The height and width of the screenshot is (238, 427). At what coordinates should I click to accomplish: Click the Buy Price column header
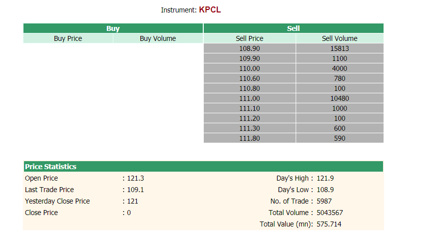click(x=68, y=38)
